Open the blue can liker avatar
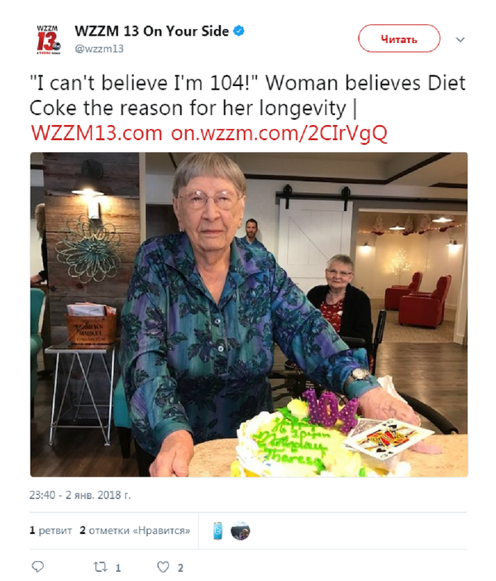This screenshot has width=496, height=581. pos(218,530)
